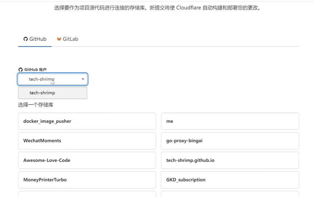Screen dimensions: 314x197
Task: Pick the WechatMoments repository
Action: (x=87, y=141)
